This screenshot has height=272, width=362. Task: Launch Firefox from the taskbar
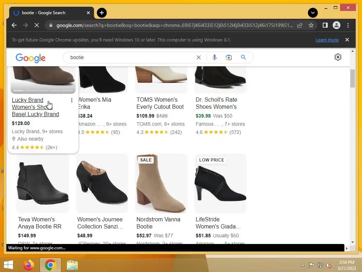click(29, 265)
